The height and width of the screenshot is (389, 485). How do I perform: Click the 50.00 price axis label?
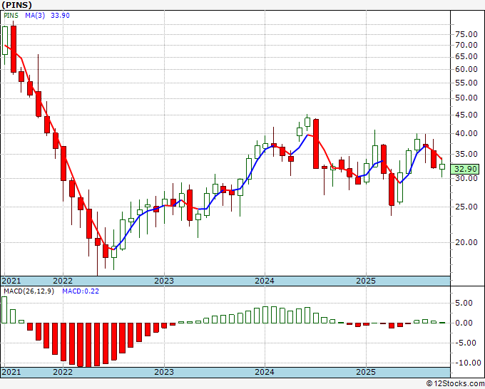(x=466, y=98)
